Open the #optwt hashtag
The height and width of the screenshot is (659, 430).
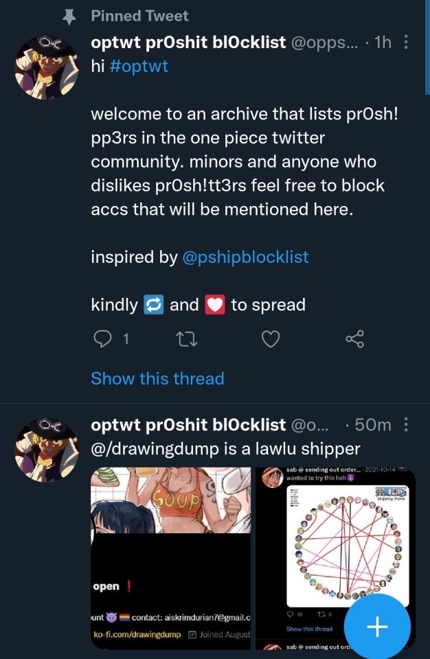click(144, 66)
